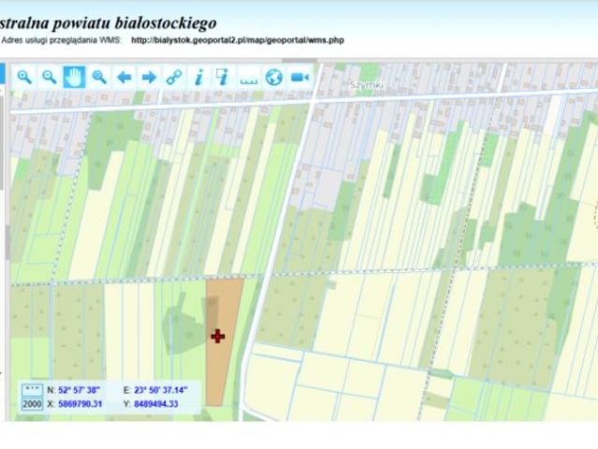Select the area info tool with rectangle

coord(223,77)
